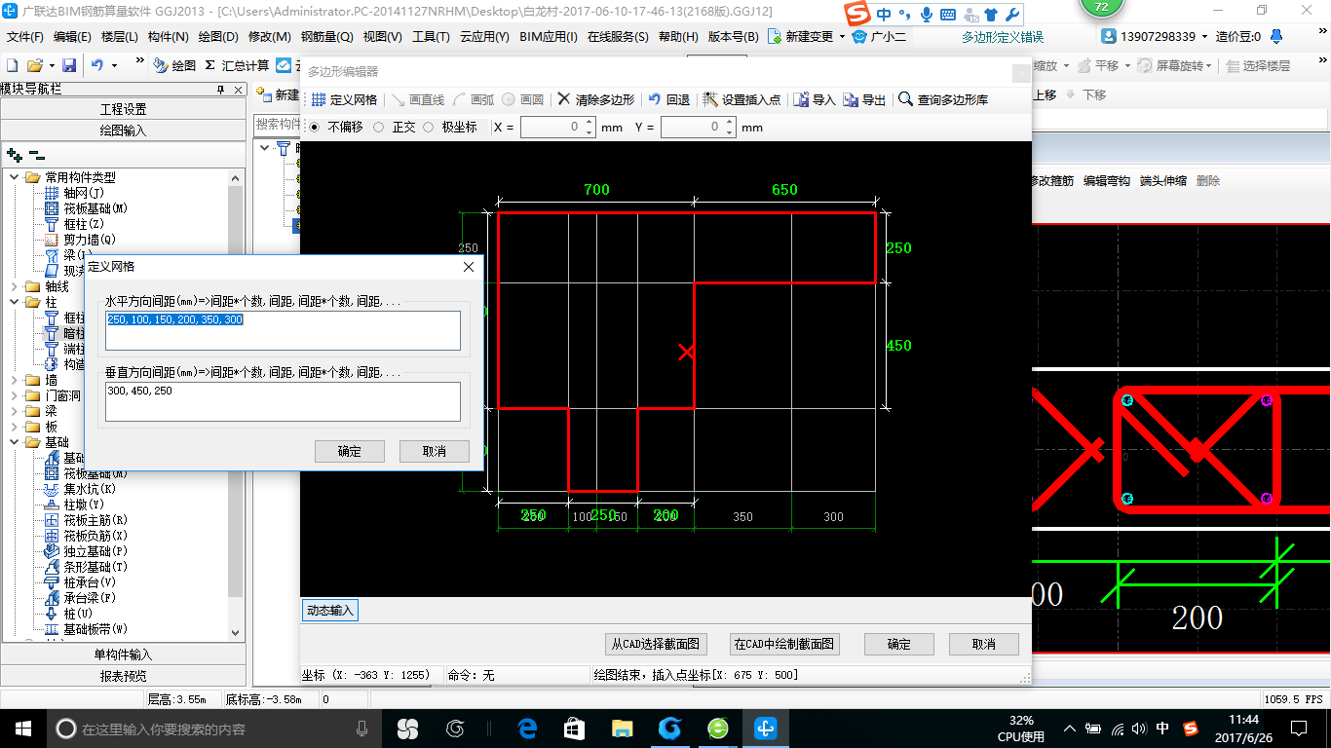
Task: Open 文件(F) menu
Action: [x=25, y=36]
